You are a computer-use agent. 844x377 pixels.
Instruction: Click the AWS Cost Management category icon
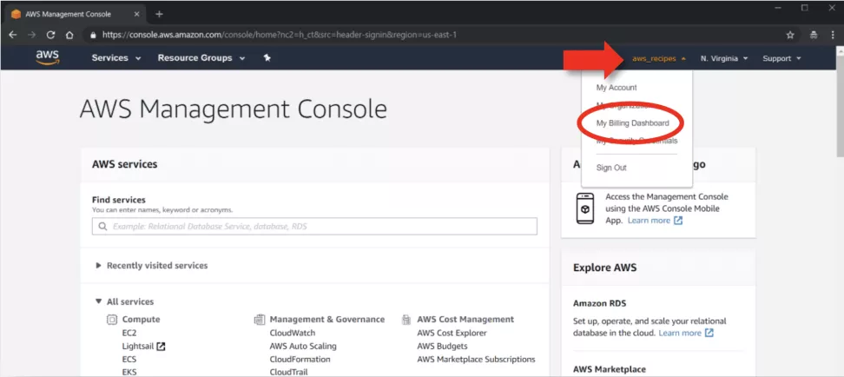(406, 320)
